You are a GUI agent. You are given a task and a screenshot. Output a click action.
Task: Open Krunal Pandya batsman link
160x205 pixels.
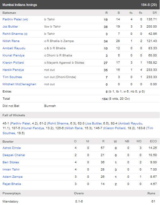(13, 55)
